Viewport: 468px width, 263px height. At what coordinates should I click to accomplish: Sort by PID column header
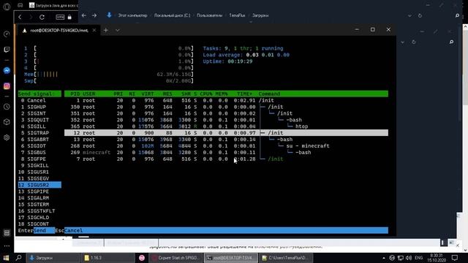(75, 94)
